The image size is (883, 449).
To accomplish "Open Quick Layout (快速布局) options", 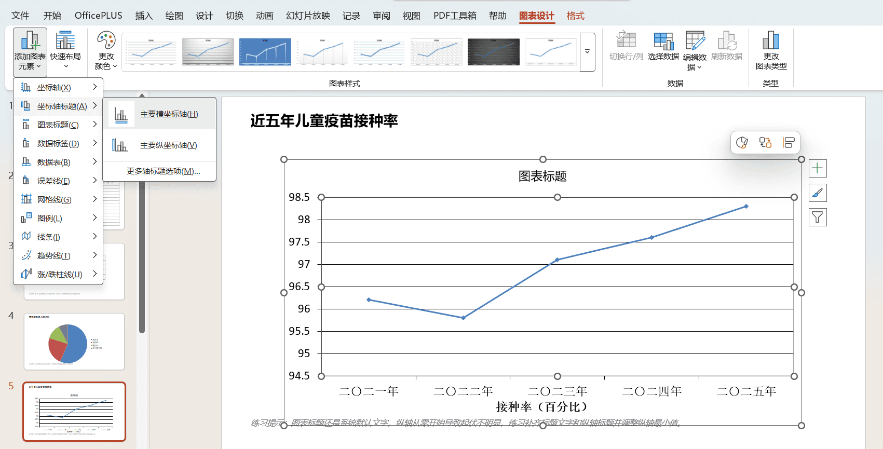I will coord(65,51).
